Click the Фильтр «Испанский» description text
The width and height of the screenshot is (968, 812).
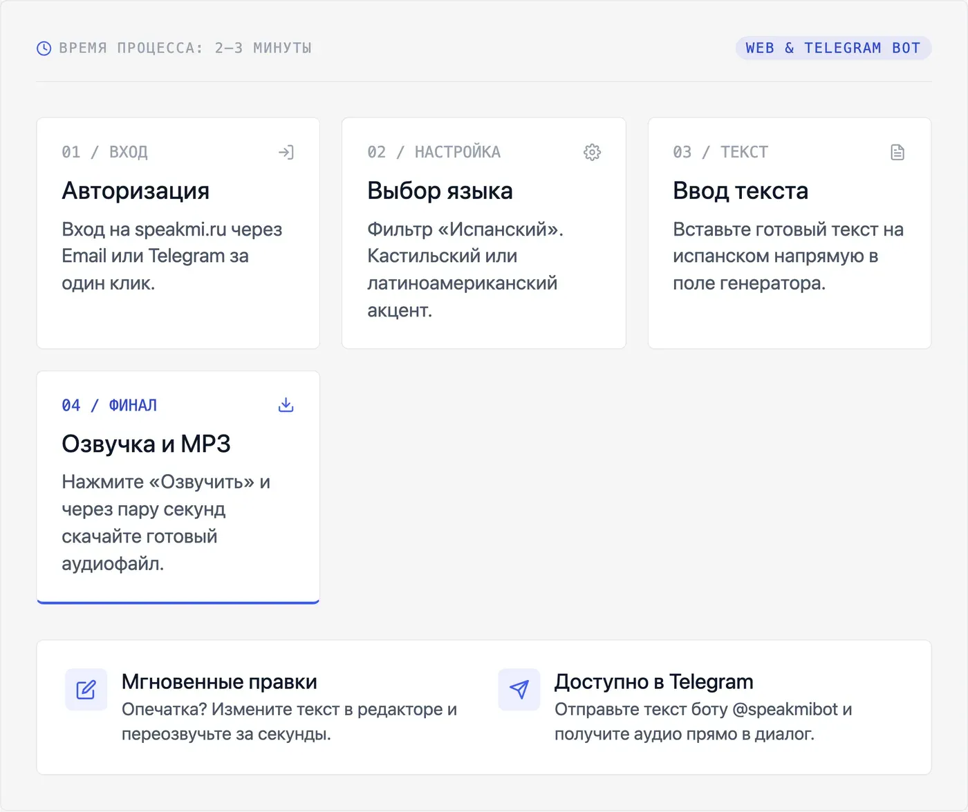pos(465,270)
